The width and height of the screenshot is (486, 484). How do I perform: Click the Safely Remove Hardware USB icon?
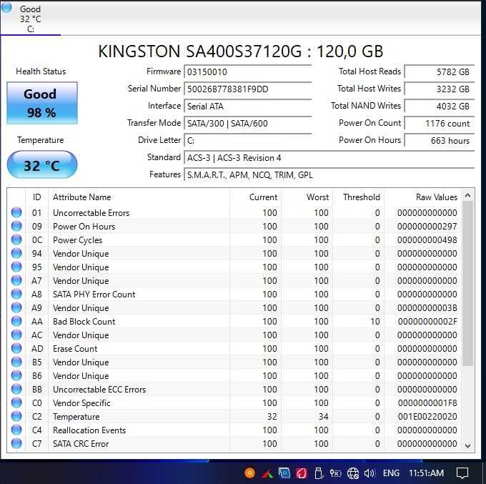tap(318, 473)
